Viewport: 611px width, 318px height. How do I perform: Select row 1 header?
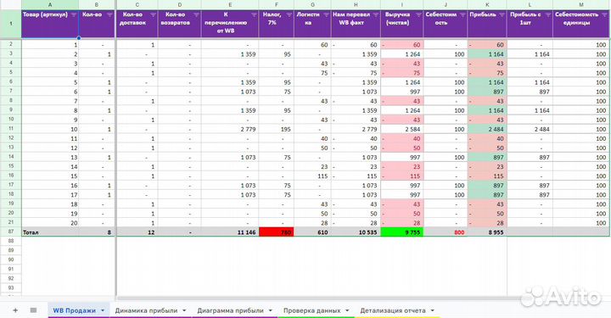pos(10,24)
